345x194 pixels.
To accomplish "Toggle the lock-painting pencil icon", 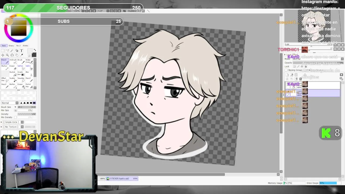I will [298, 66].
